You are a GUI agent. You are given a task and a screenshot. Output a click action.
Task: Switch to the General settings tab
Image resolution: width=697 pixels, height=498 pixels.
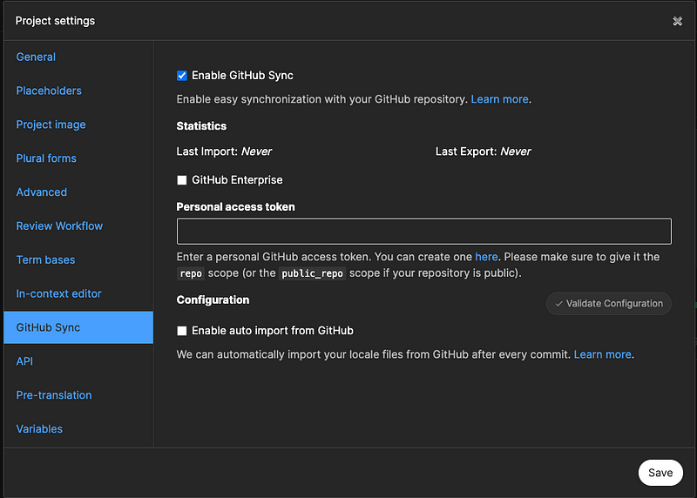pos(36,57)
